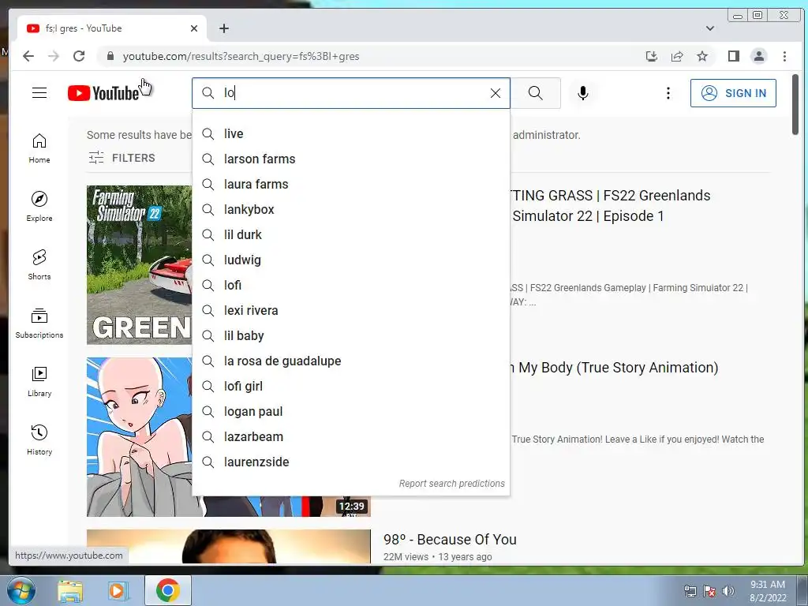Select the 'larson farms' suggestion
Screen dimensions: 808x606
(x=351, y=159)
